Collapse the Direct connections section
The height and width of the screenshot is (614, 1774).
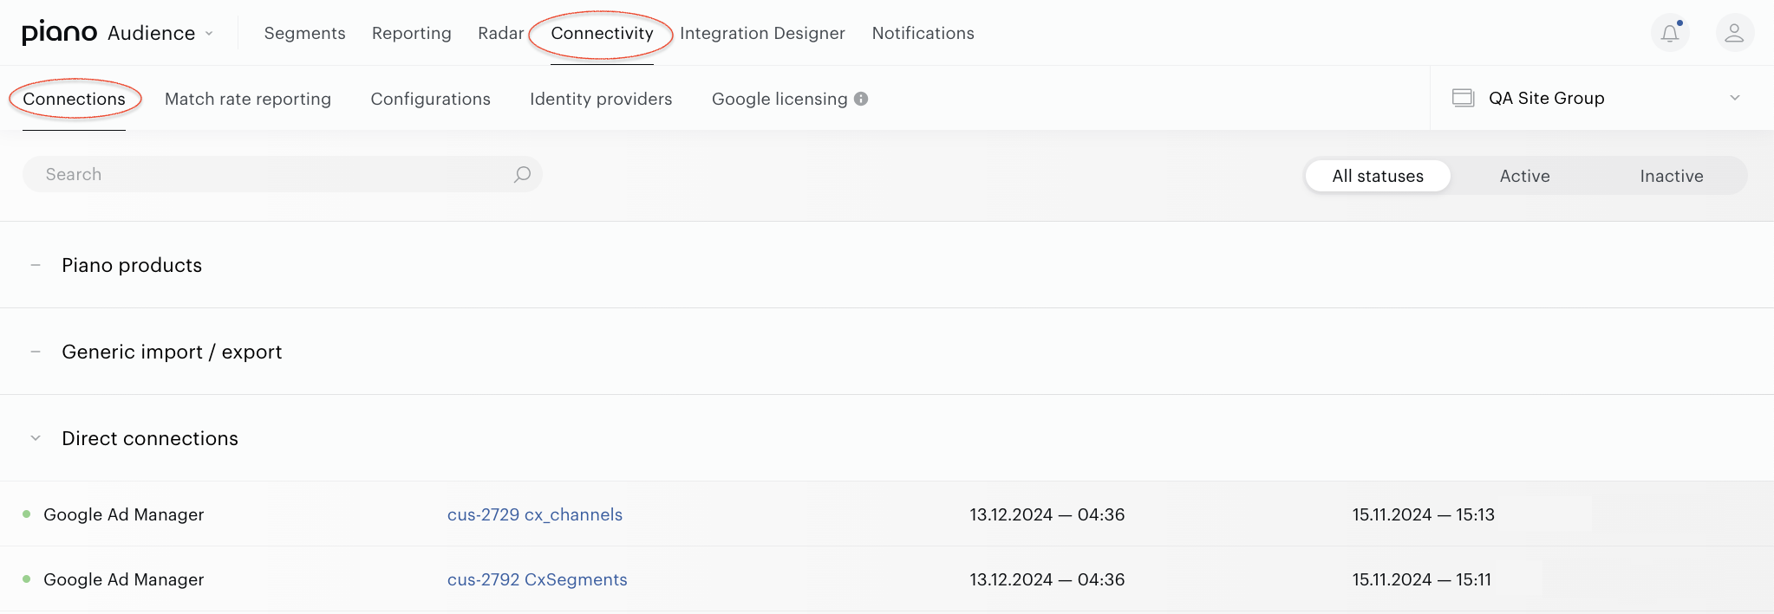36,438
